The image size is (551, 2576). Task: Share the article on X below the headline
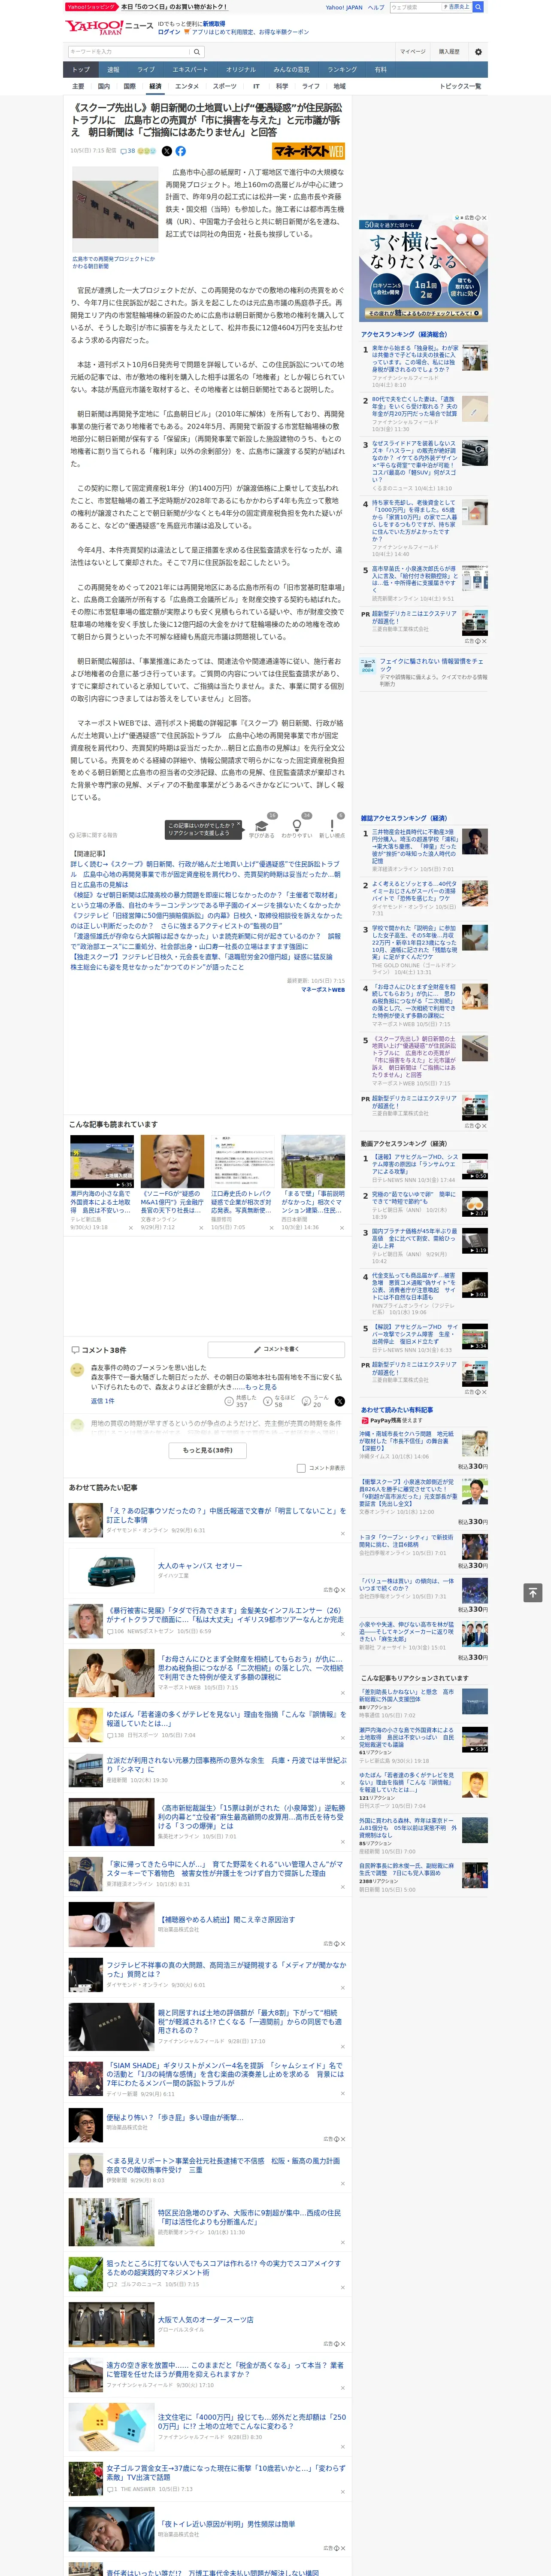click(167, 151)
